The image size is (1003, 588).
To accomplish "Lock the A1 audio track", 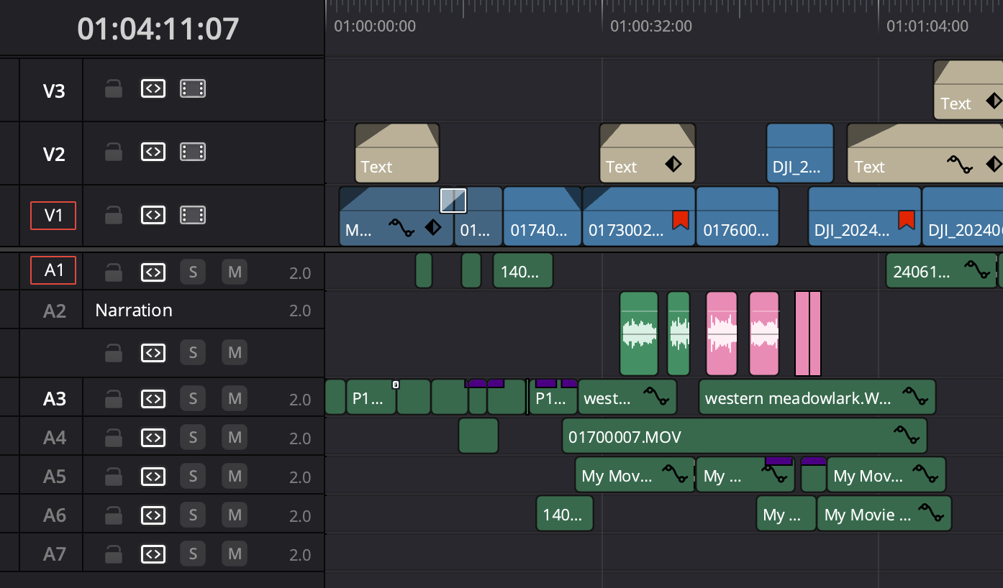I will click(x=113, y=272).
